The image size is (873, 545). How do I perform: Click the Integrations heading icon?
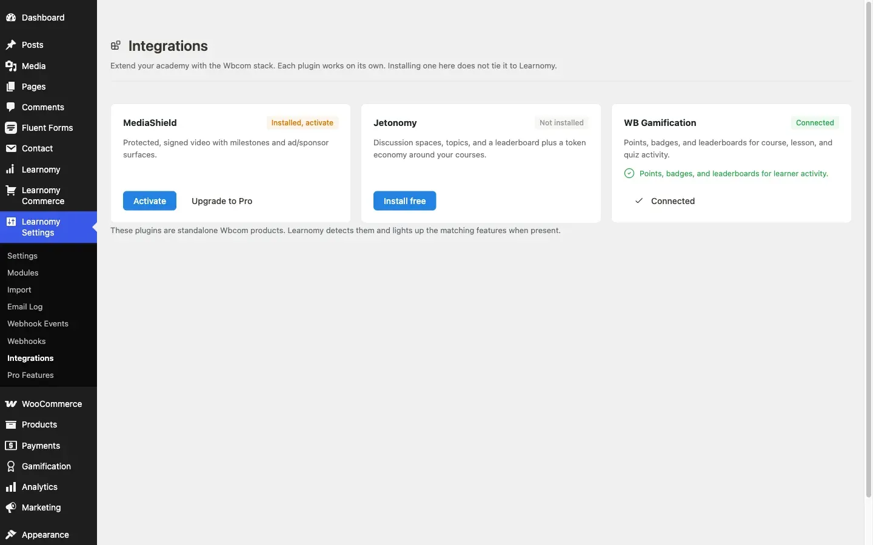click(x=116, y=45)
